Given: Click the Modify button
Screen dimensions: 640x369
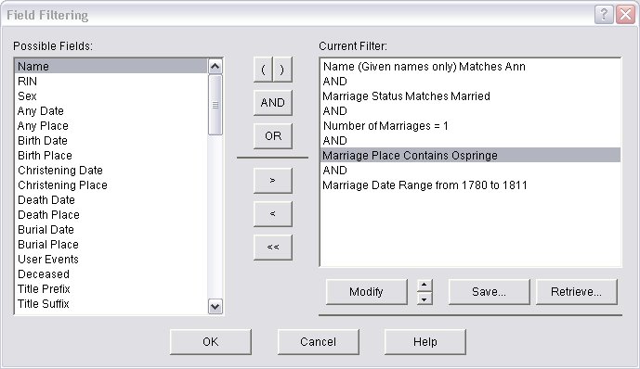Looking at the screenshot, I should tap(367, 292).
